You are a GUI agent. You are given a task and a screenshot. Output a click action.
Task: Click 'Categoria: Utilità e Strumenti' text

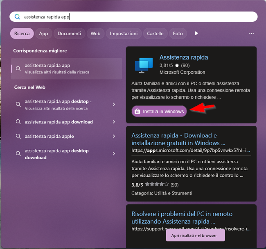[162, 193]
